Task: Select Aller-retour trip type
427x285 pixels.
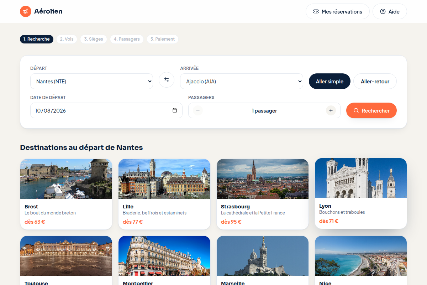Action: [375, 81]
